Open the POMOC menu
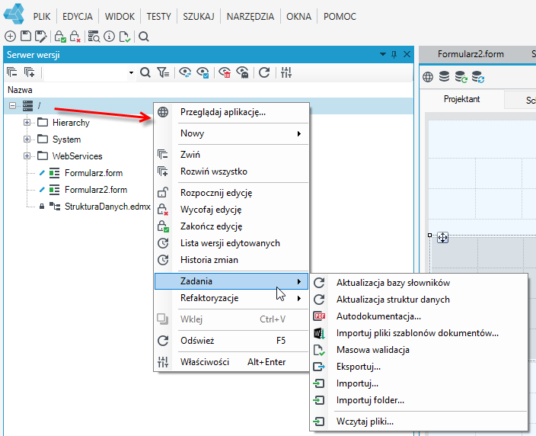536x436 pixels. click(340, 17)
